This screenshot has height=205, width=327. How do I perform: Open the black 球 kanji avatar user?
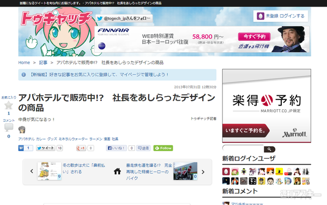252,181
